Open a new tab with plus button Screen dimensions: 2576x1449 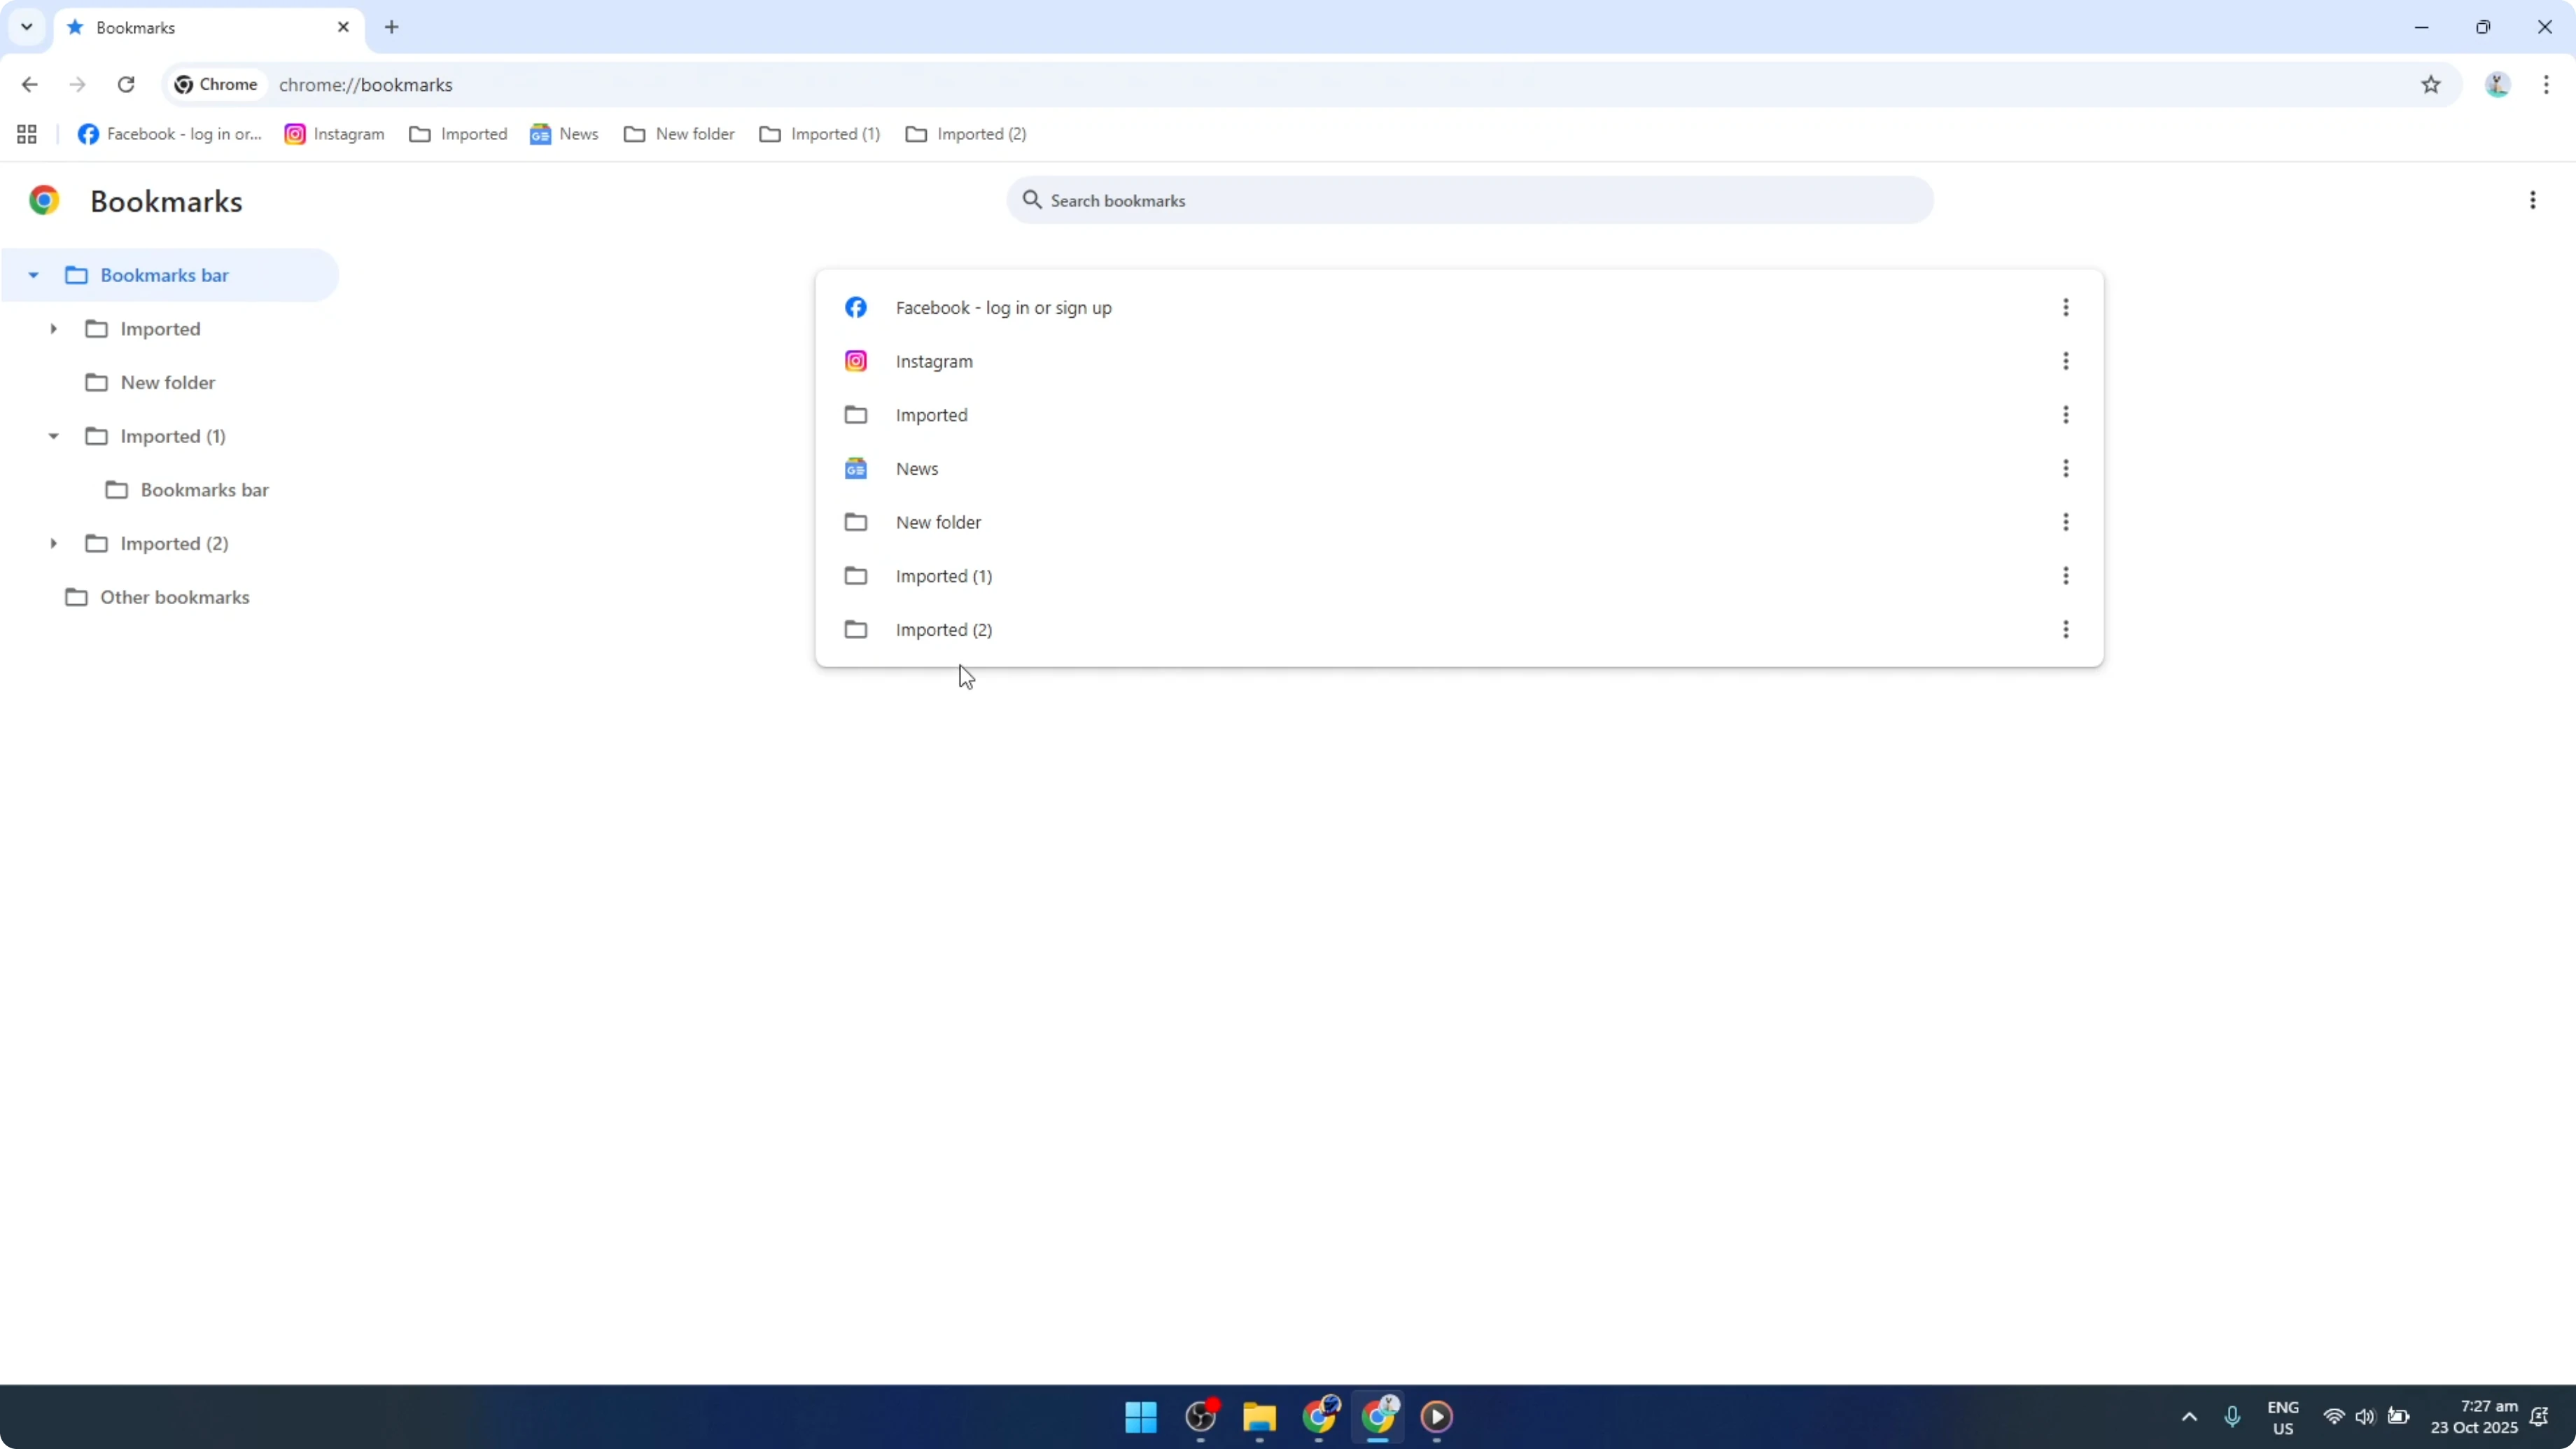click(392, 27)
